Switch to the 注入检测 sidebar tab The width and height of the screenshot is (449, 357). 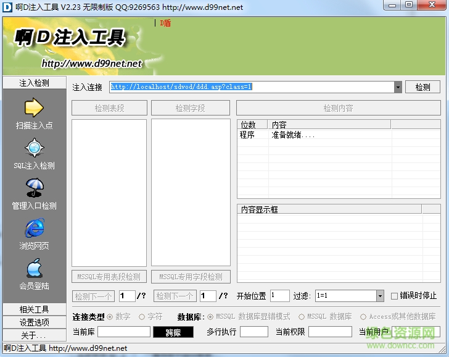click(34, 83)
